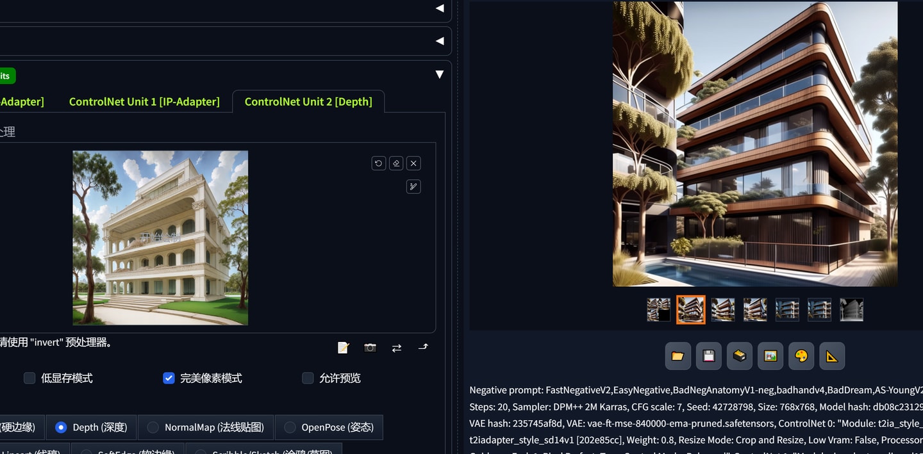923x454 pixels.
Task: Click the 'VAE hash: 235745af8d' info line
Action: click(696, 423)
